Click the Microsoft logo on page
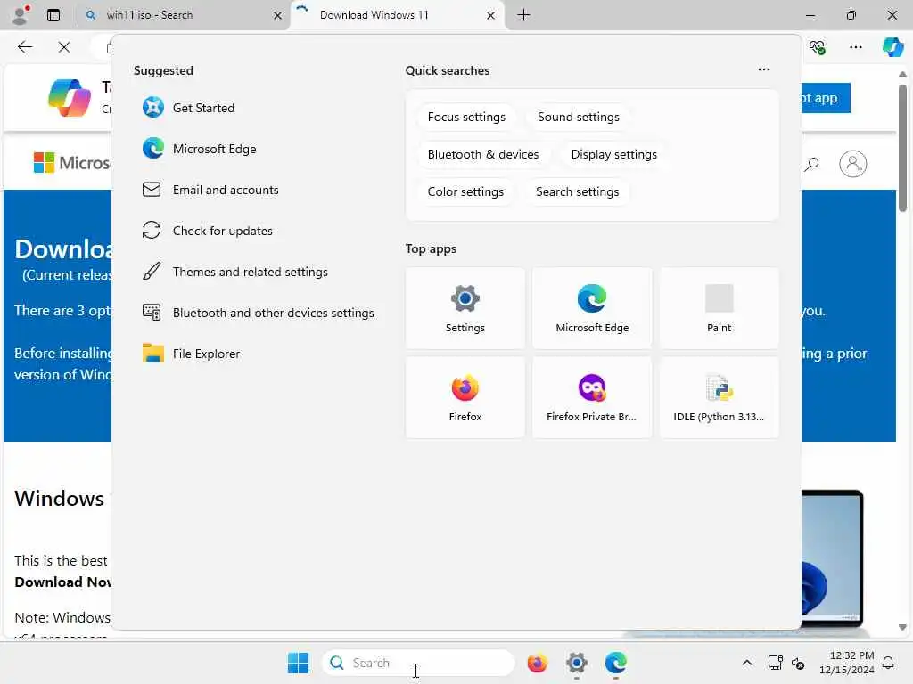The width and height of the screenshot is (913, 684). click(72, 163)
